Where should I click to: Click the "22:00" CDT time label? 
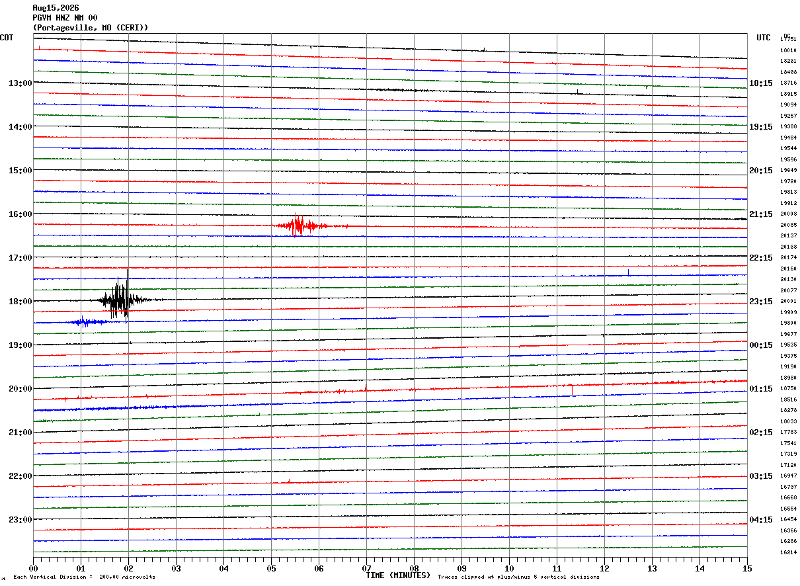tap(20, 476)
